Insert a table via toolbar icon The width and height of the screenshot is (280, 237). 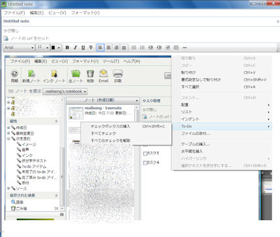point(176,48)
